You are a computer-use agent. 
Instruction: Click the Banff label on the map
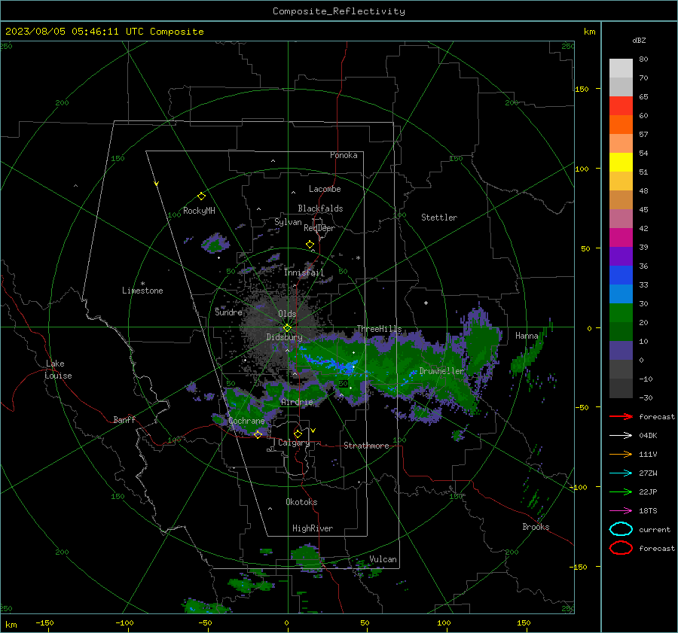[124, 420]
